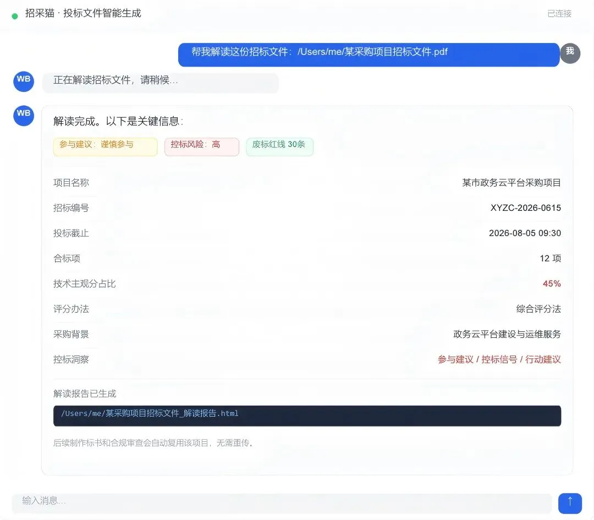Click the 后续制作标书和合规审查 footnote text
Screen dimensions: 594x520
pyautogui.click(x=153, y=442)
